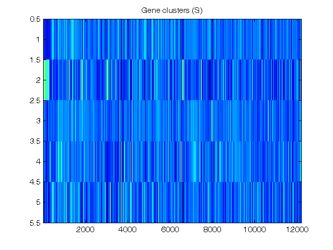Click inside heatmap row for cluster 5
Image resolution: width=333 pixels, height=250 pixels.
[x=172, y=202]
